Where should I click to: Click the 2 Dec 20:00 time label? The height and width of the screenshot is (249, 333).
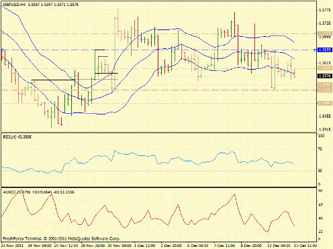[171, 246]
